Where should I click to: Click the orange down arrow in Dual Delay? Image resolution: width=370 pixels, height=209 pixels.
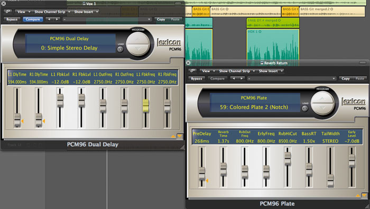[x=180, y=136]
